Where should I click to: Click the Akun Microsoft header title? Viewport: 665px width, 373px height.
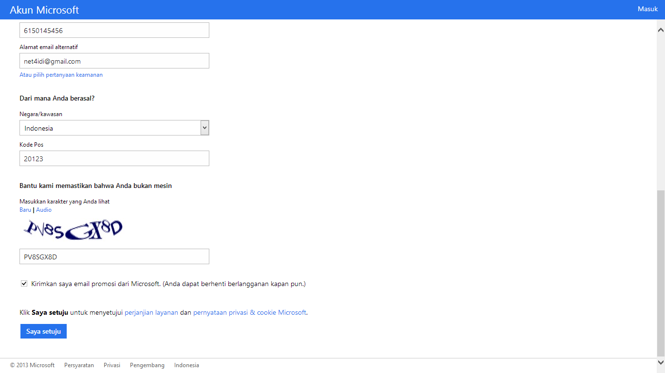tap(44, 10)
